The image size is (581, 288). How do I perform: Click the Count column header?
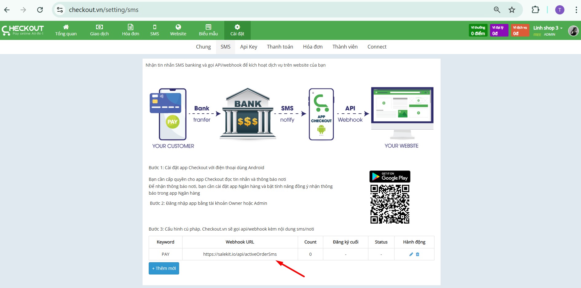point(310,242)
